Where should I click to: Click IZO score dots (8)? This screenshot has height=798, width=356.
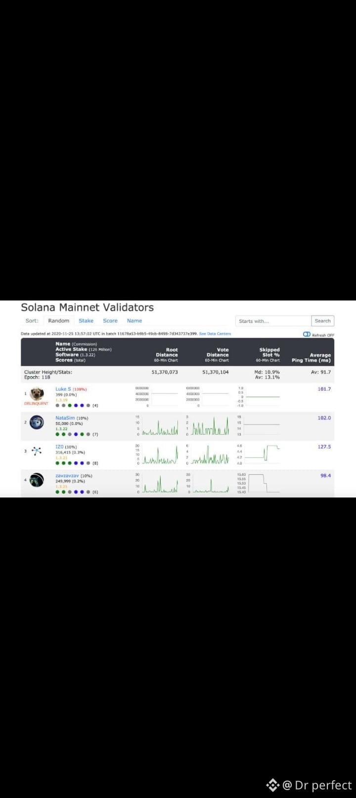(x=77, y=463)
